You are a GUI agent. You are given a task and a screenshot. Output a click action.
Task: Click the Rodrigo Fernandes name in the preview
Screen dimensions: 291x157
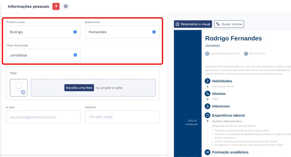pyautogui.click(x=233, y=38)
